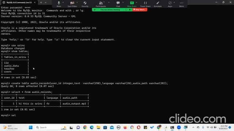Expand arrow beside Apps
Image resolution: width=234 pixels, height=131 pixels.
pyautogui.click(x=174, y=3)
